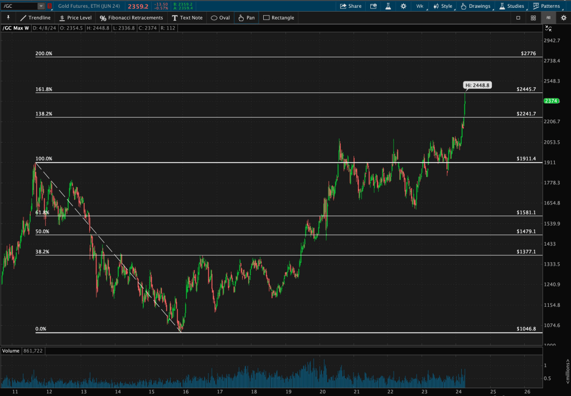Activate the Pan hand tool

tap(246, 17)
